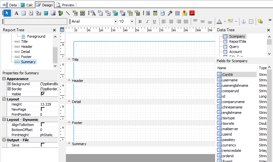Collapse the Appearance property group
The width and height of the screenshot is (273, 162).
point(4,78)
